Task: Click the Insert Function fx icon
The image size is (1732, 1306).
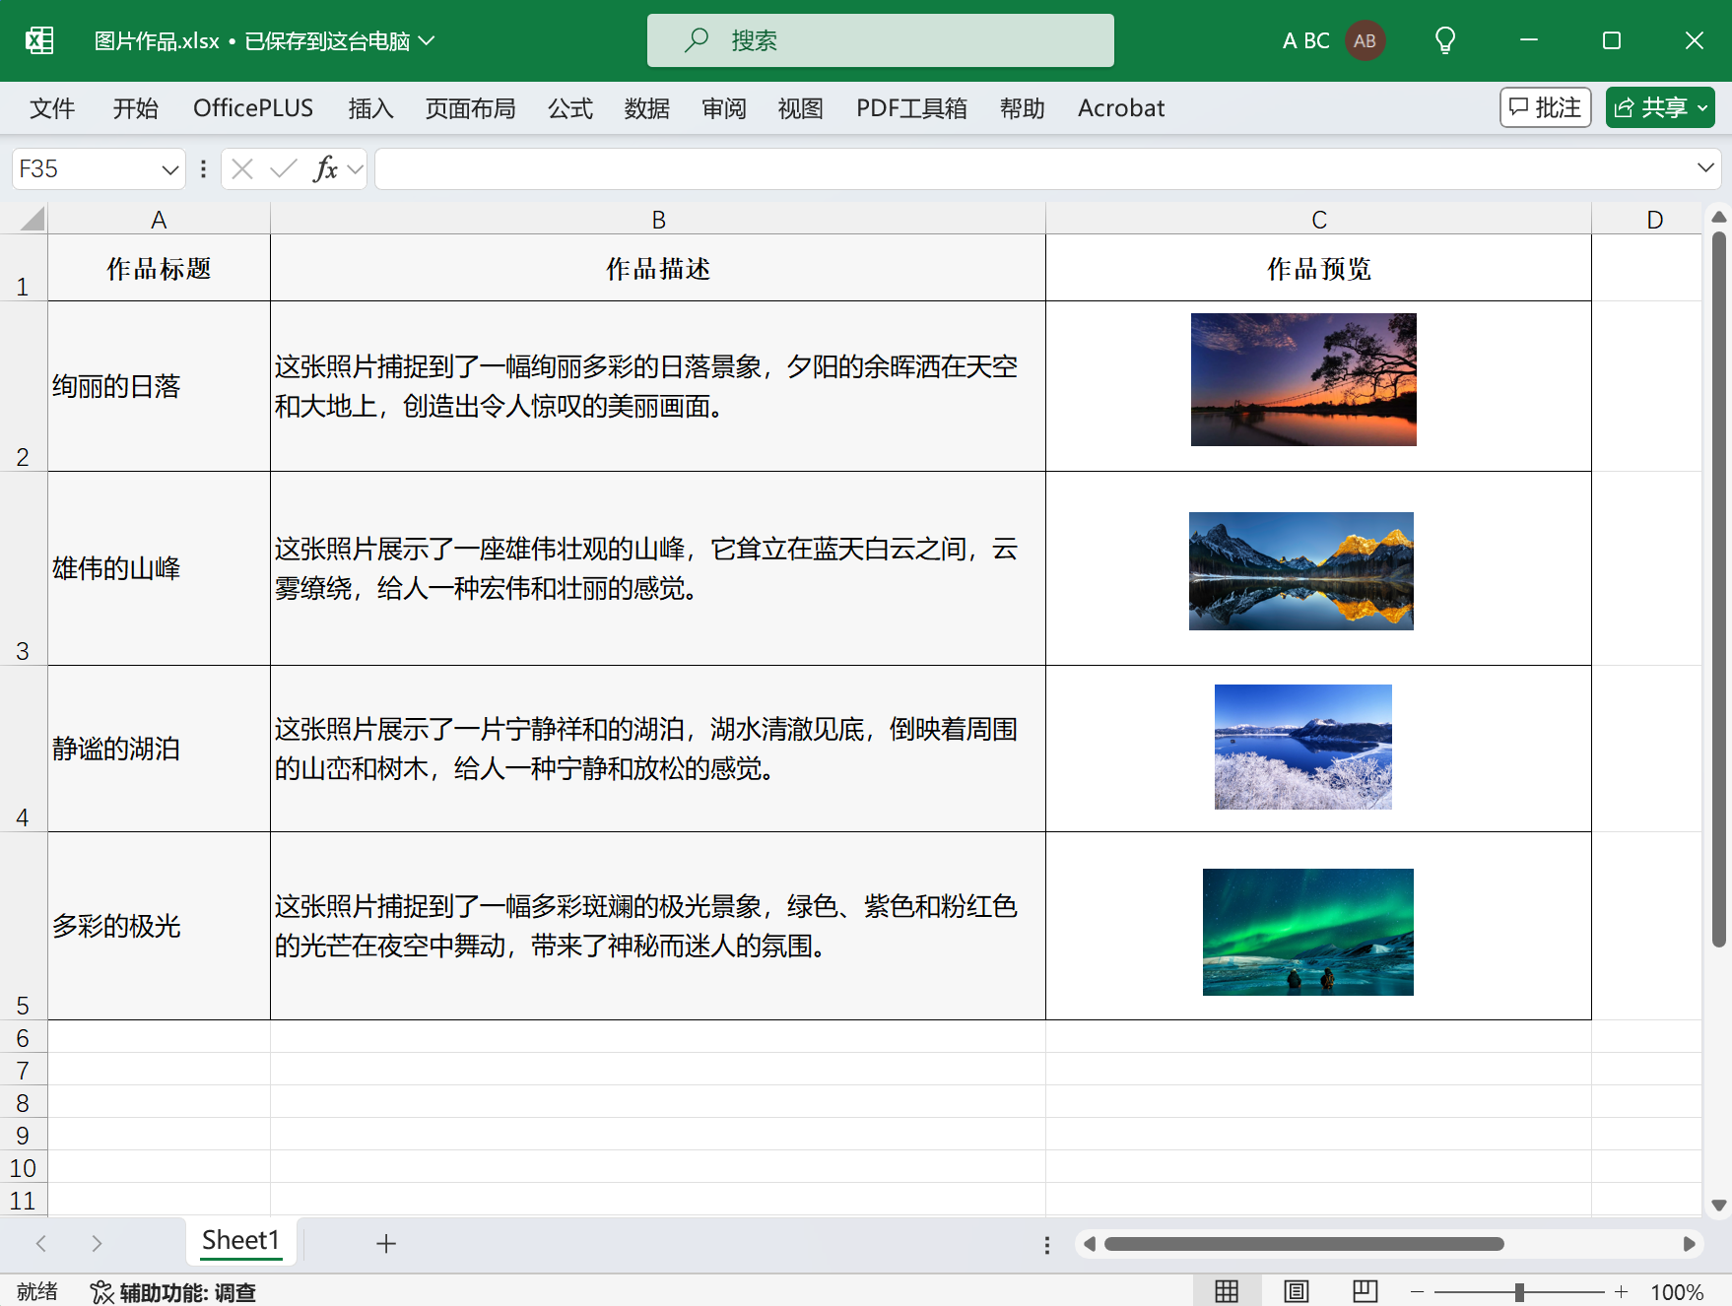Action: pyautogui.click(x=326, y=168)
